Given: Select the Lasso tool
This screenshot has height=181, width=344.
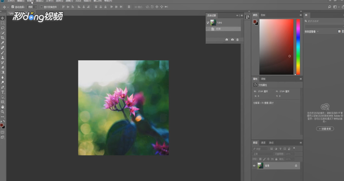Looking at the screenshot, I should (x=3, y=28).
